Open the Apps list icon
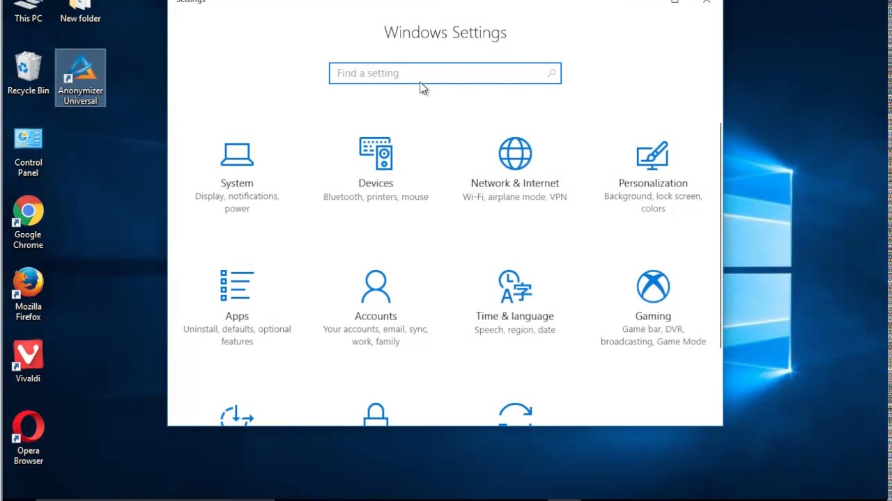This screenshot has height=501, width=892. (237, 286)
